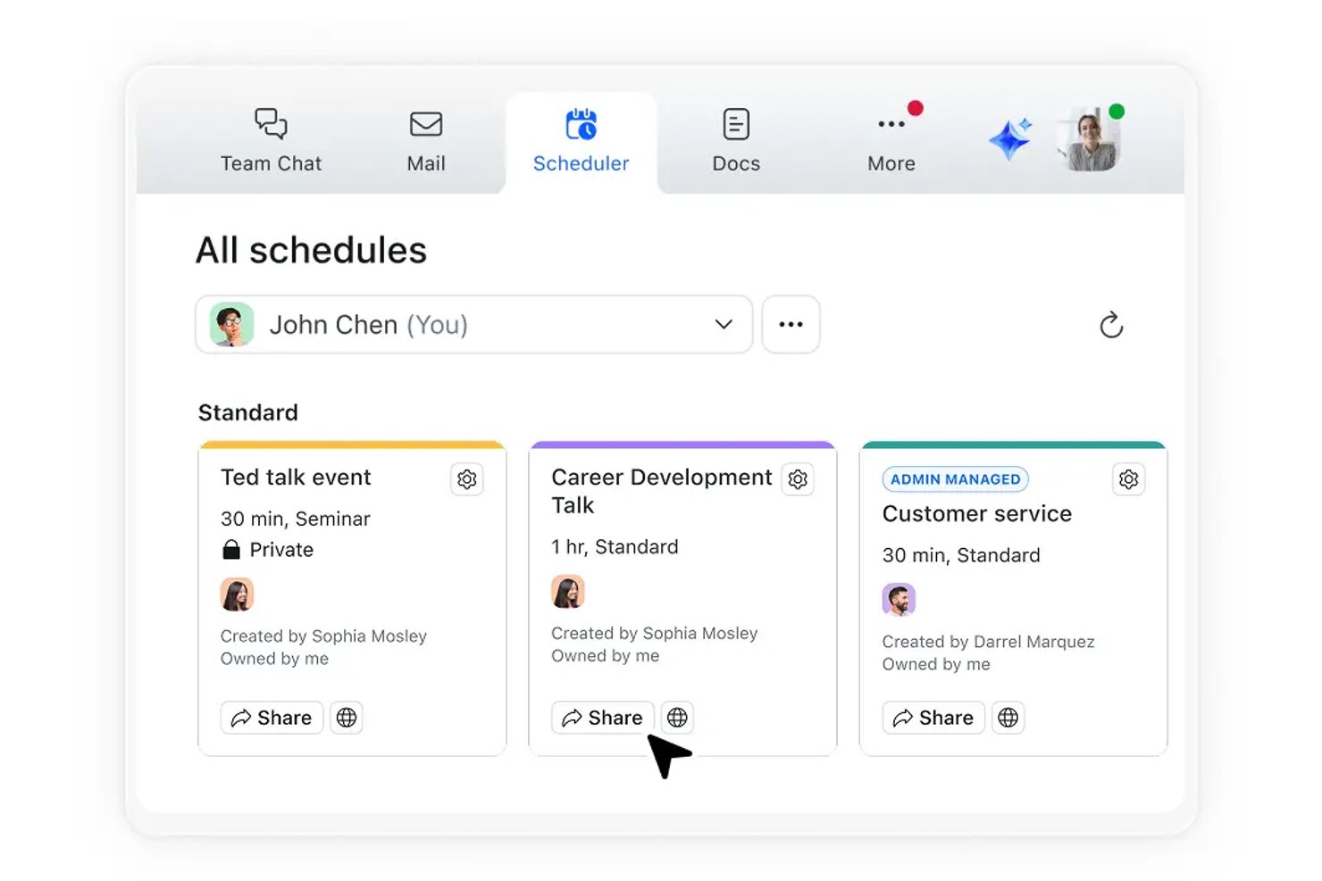Screen dimensions: 1322x881
Task: Select the 'All schedules' heading
Action: coord(311,251)
